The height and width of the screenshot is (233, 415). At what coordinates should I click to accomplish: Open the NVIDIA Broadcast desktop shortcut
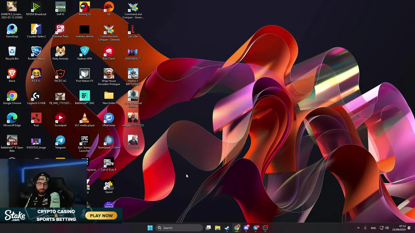pos(36,9)
